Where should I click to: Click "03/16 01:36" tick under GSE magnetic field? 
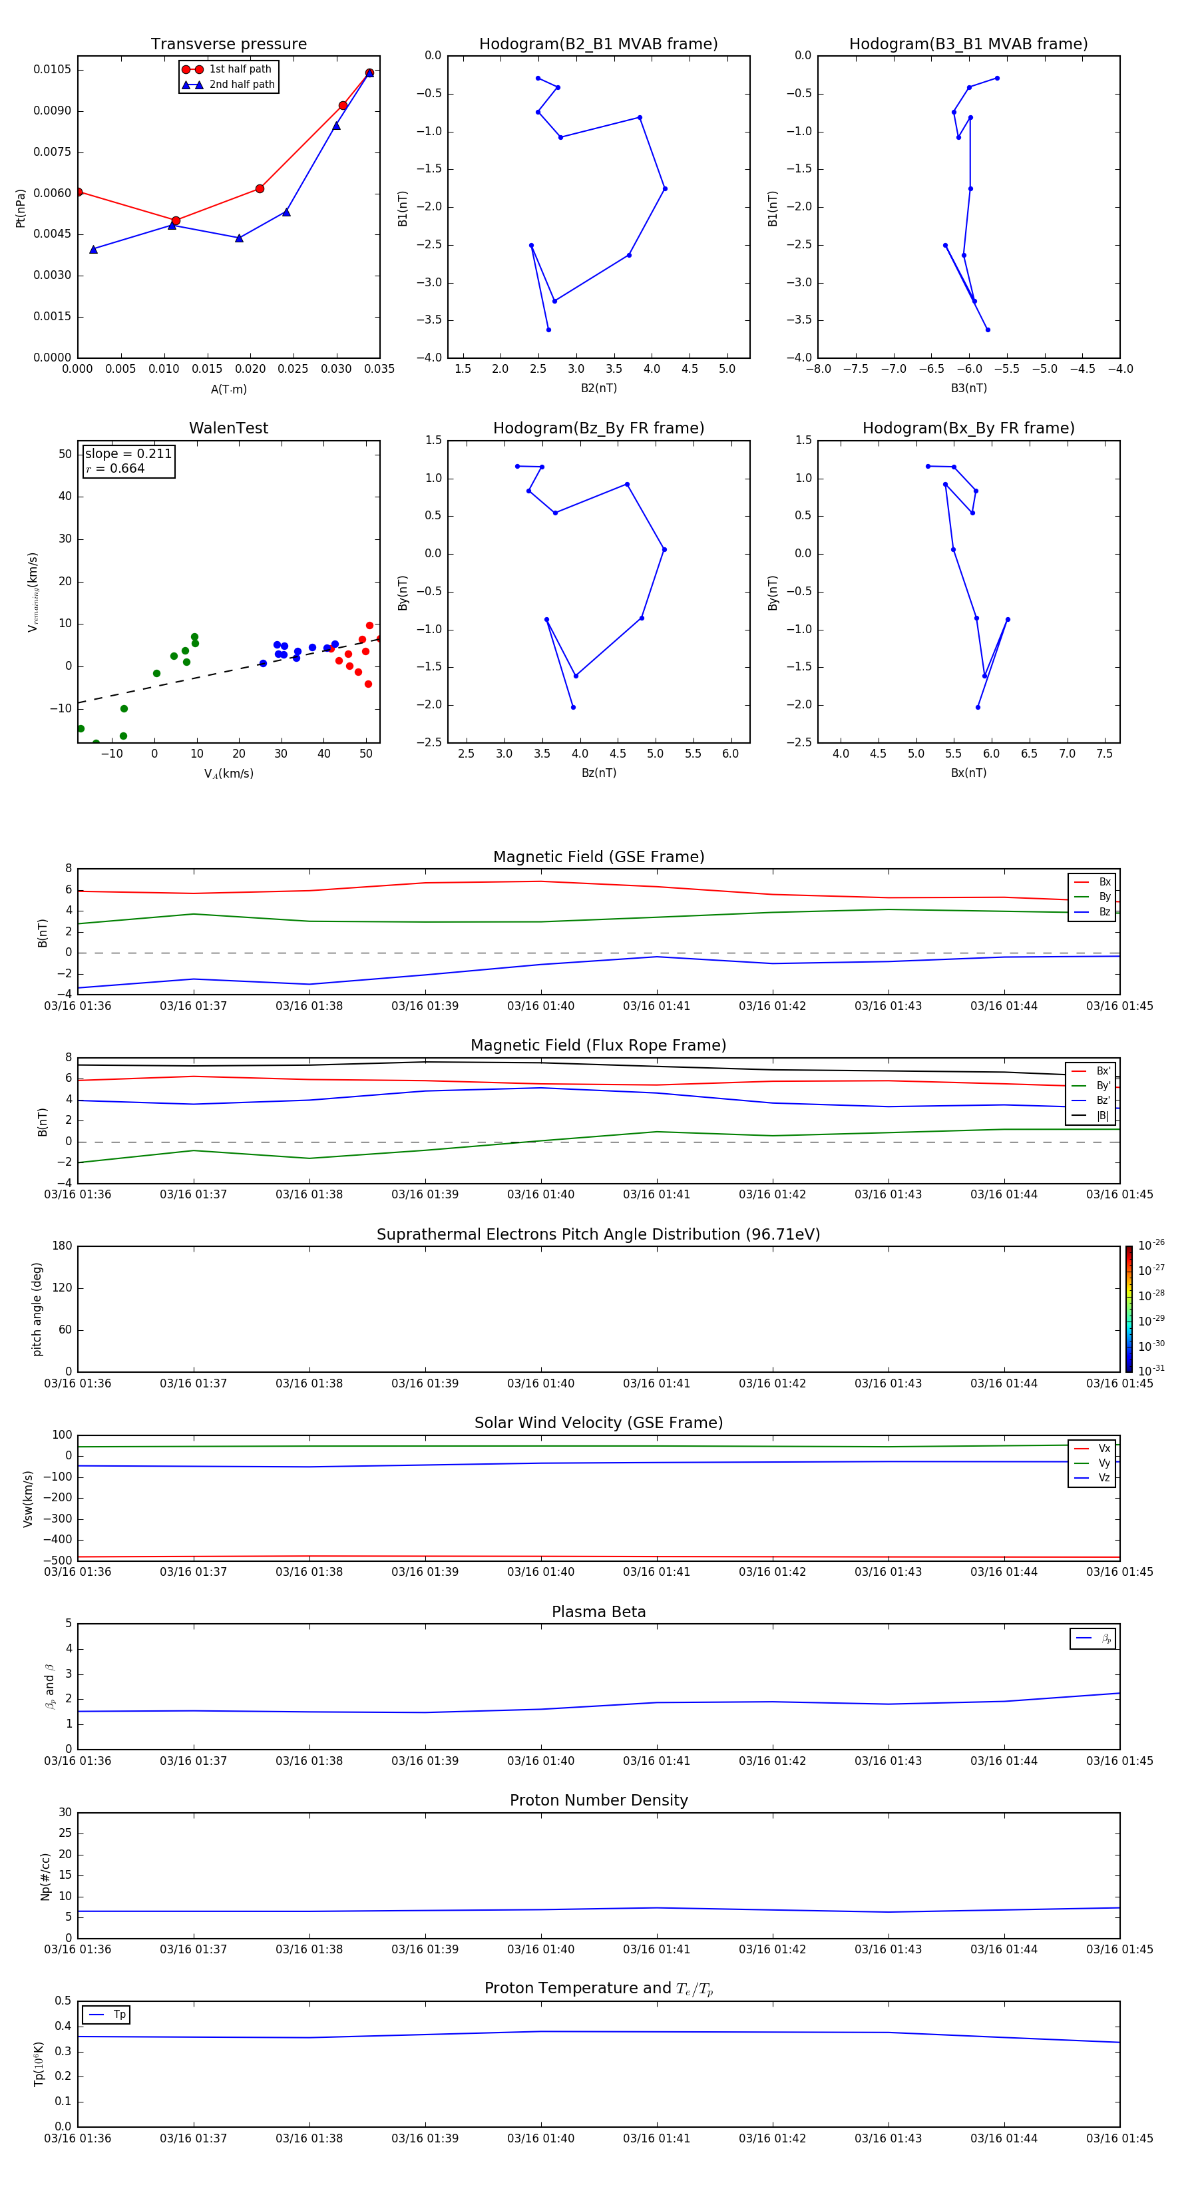(78, 1005)
